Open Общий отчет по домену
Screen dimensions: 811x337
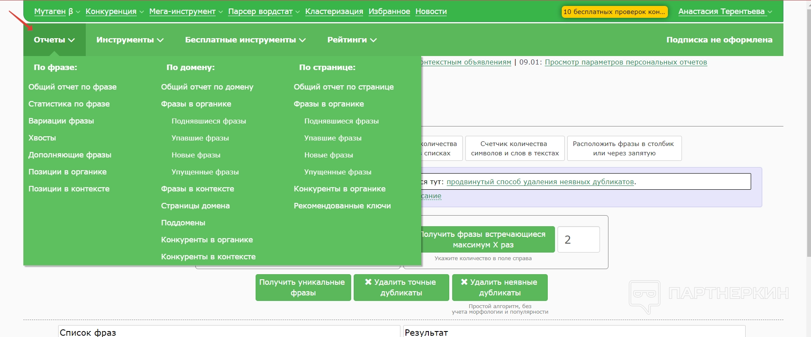pos(207,87)
